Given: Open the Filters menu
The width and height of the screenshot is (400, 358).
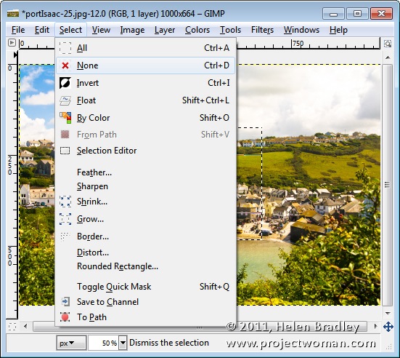Looking at the screenshot, I should pos(262,30).
